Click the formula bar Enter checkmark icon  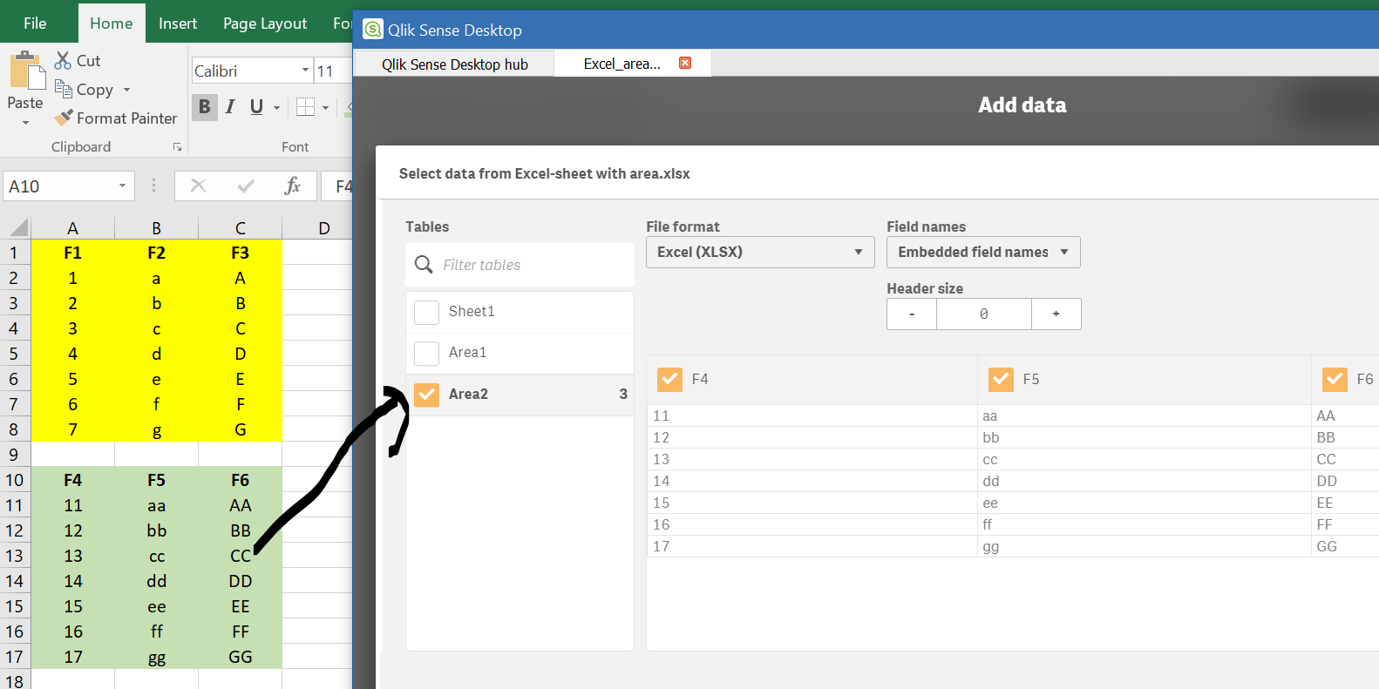coord(246,186)
